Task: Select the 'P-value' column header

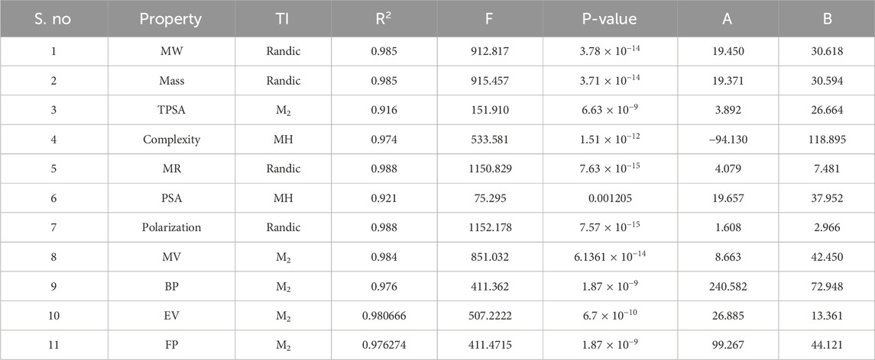Action: (x=608, y=19)
